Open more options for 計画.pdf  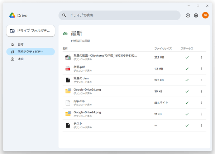click(201, 69)
